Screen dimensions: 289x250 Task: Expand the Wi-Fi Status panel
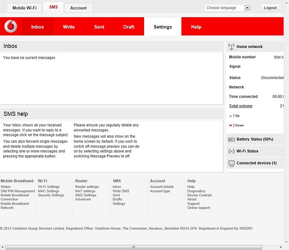point(255,151)
